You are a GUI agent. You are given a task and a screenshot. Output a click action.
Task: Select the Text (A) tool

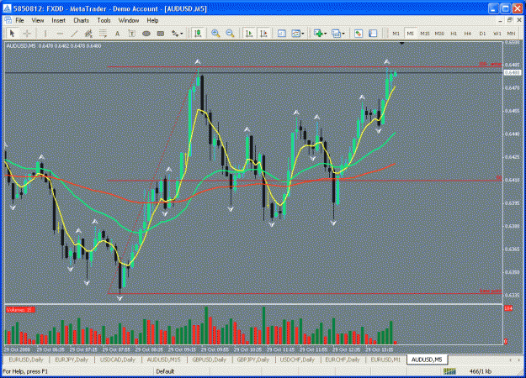click(118, 33)
